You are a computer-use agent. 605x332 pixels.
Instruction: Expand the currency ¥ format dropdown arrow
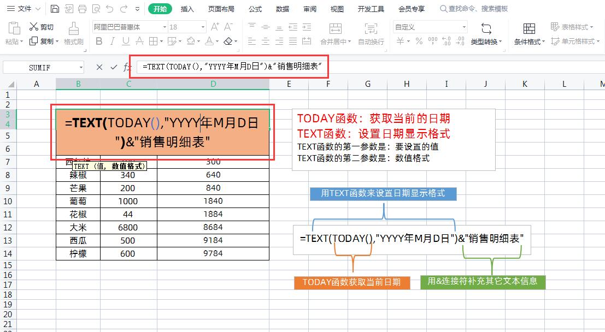pyautogui.click(x=409, y=41)
